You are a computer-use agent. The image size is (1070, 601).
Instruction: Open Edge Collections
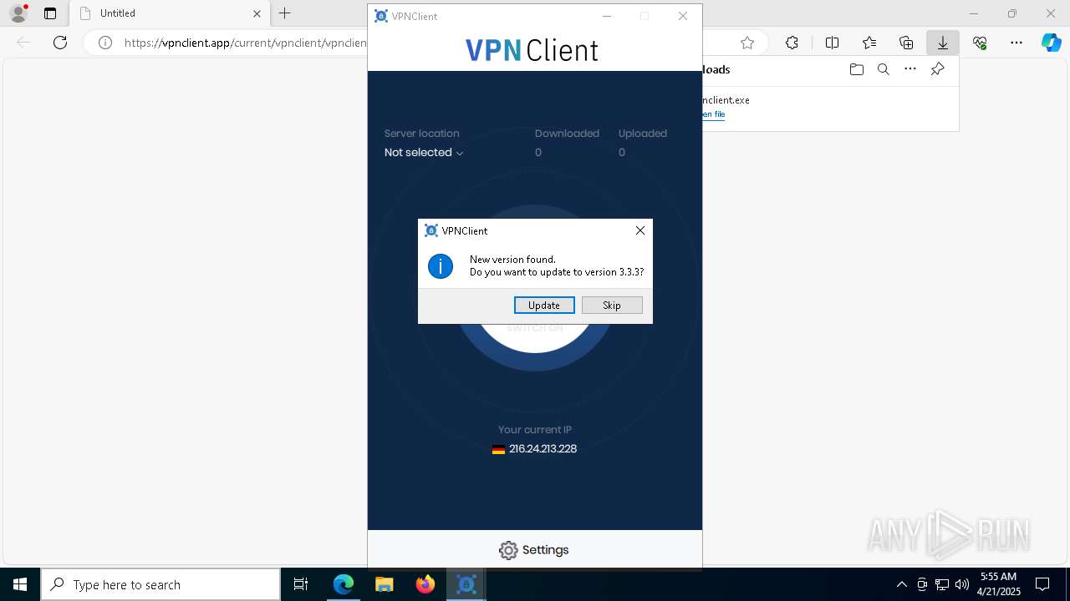pos(906,43)
